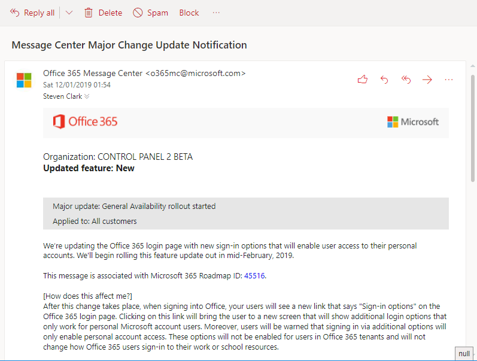Viewport: 477px width, 361px height.
Task: Click the vertical scrollbar of the message pane
Action: [x=473, y=132]
